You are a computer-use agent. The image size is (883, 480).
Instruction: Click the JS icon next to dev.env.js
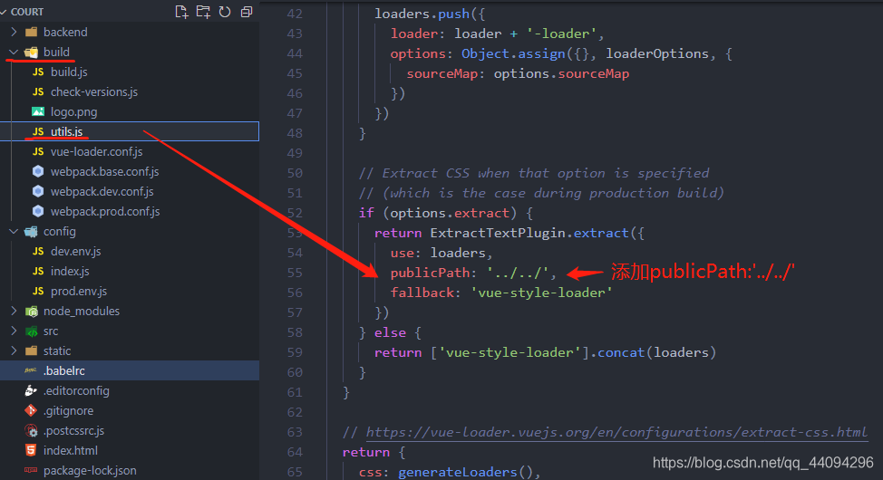(x=38, y=252)
